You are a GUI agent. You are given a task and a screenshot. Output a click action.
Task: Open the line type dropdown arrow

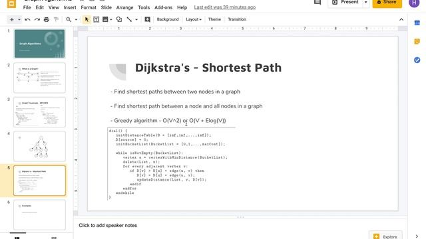(x=136, y=19)
